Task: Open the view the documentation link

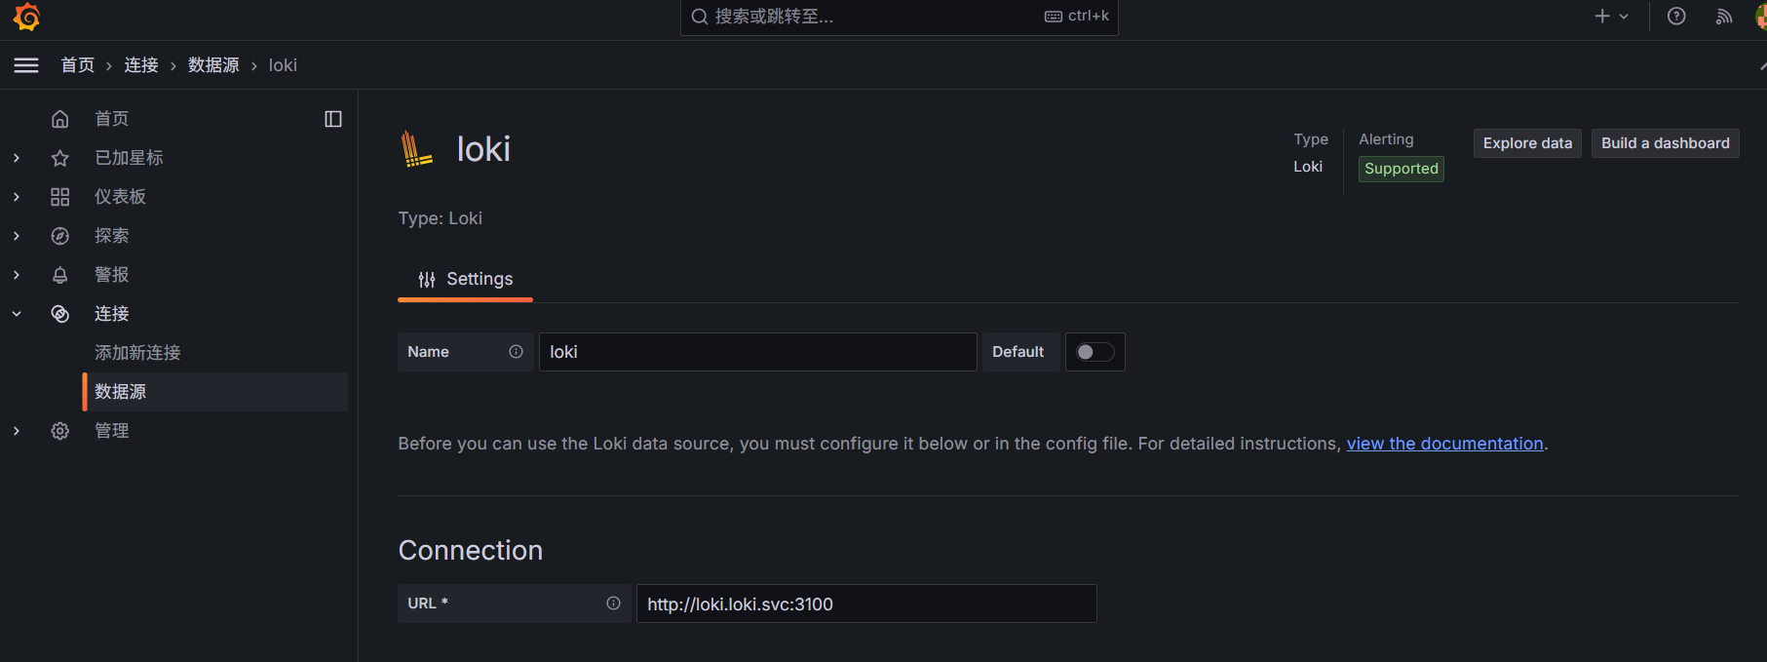Action: (x=1444, y=444)
